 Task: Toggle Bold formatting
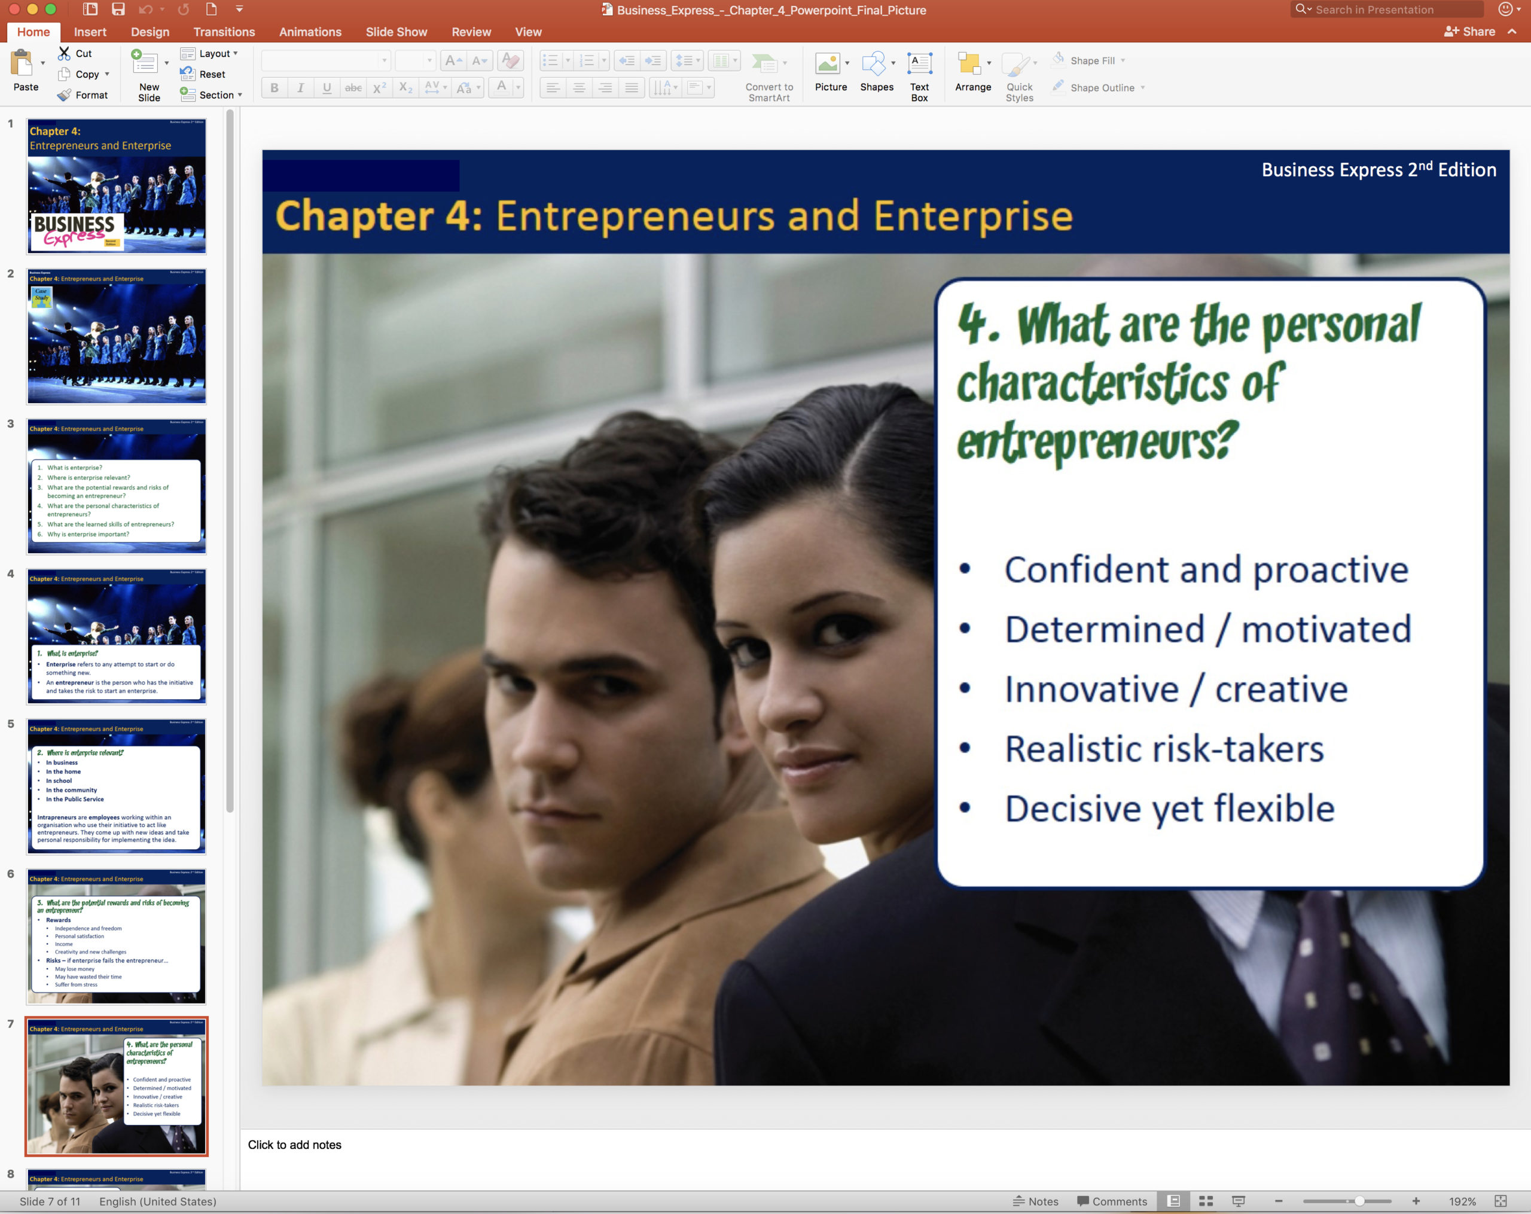point(274,88)
